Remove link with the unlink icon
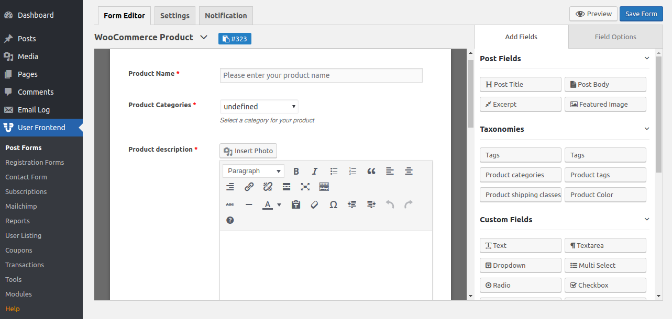This screenshot has height=319, width=672. pos(268,187)
